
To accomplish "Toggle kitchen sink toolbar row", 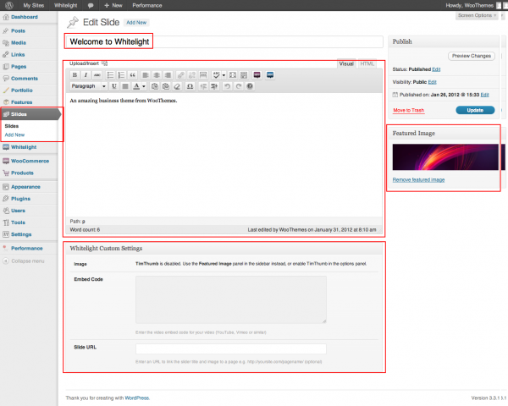I will (244, 75).
